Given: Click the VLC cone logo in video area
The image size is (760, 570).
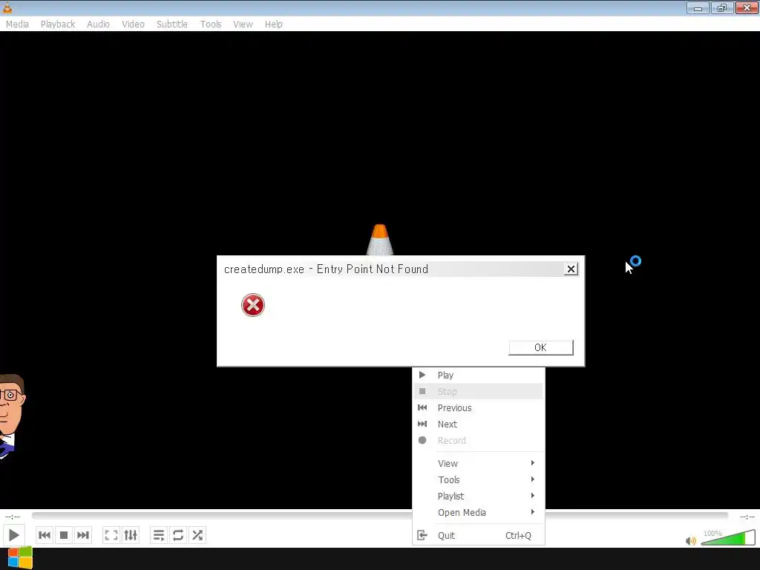Looking at the screenshot, I should click(380, 240).
